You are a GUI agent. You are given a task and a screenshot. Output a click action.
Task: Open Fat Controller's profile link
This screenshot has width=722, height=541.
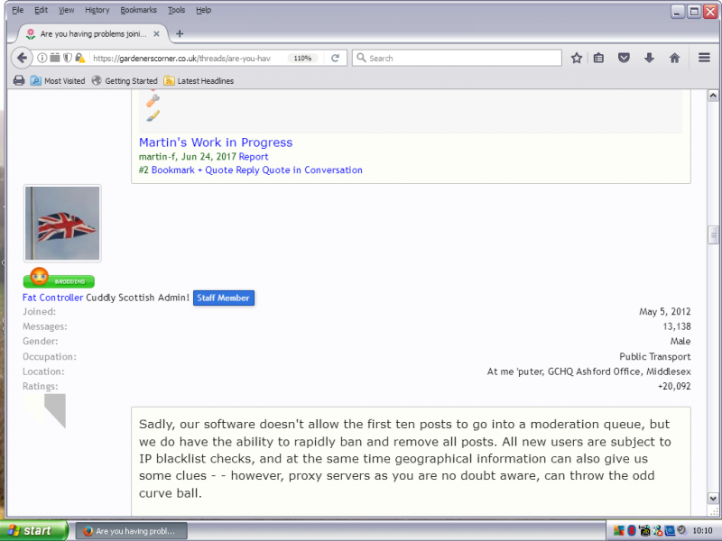click(52, 298)
